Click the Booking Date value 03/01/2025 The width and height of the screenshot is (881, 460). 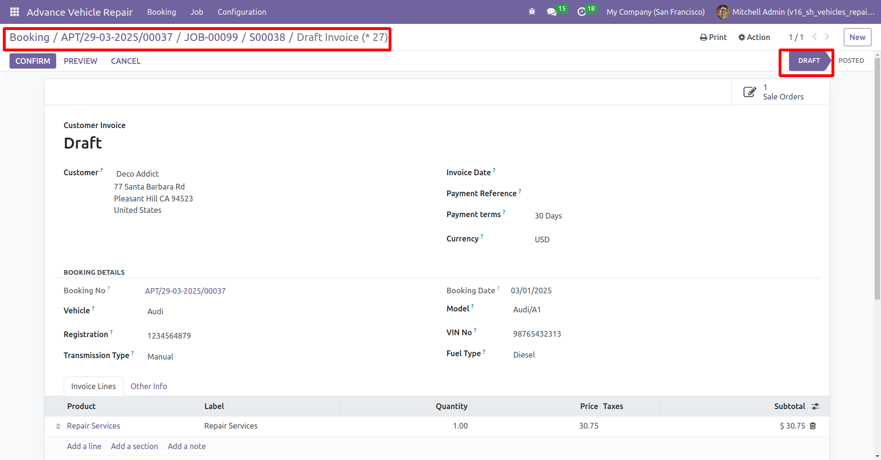pyautogui.click(x=531, y=290)
